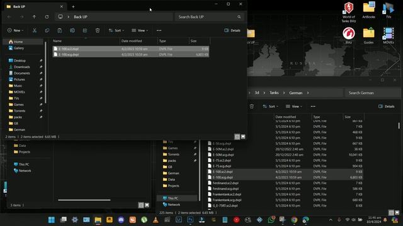Show hidden system tray icons
This screenshot has width=403, height=226.
click(x=331, y=220)
